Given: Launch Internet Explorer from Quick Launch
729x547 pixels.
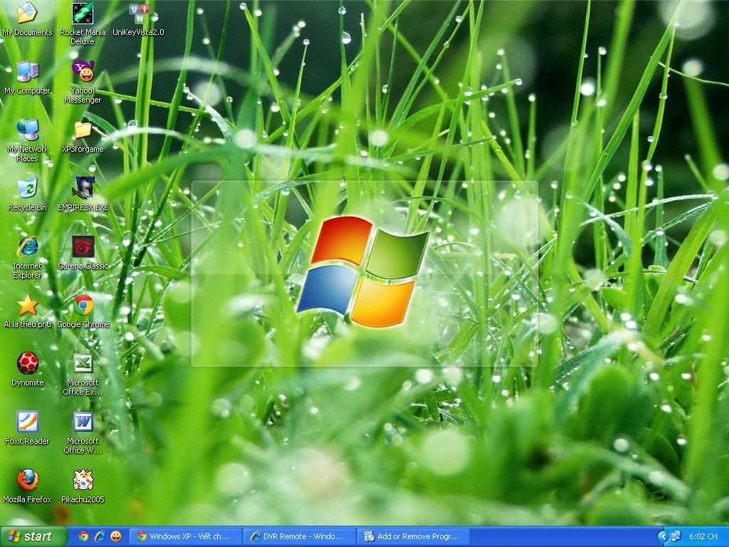Looking at the screenshot, I should [100, 536].
